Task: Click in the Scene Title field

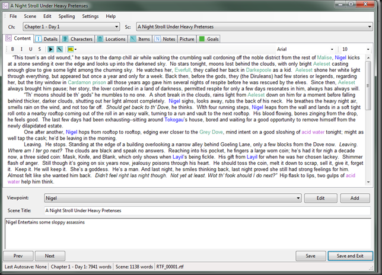Action: [207, 210]
